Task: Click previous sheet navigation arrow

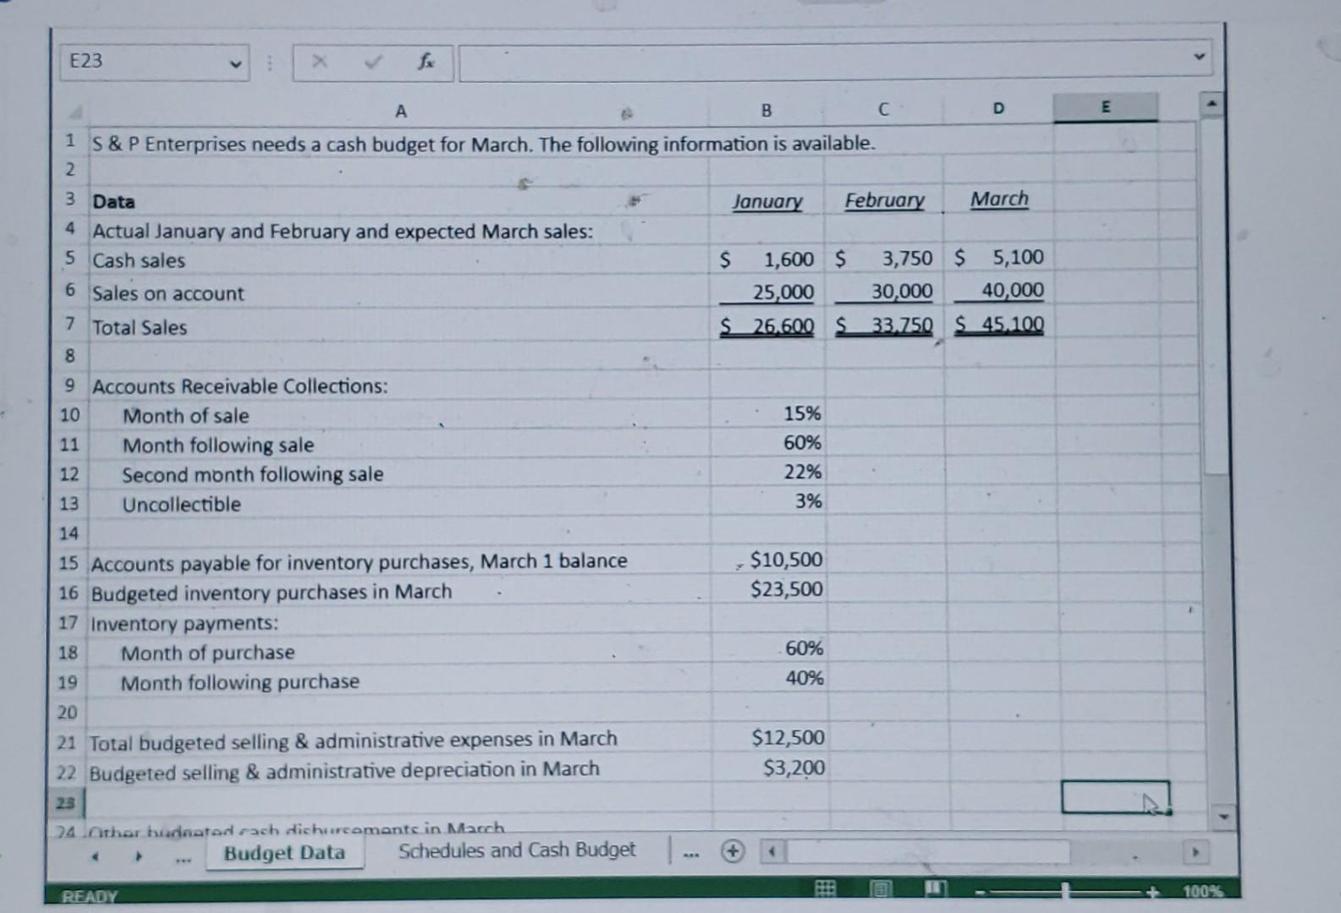Action: click(x=96, y=856)
